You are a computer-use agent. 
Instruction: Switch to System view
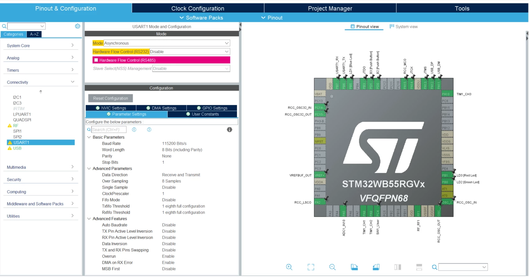coord(403,27)
